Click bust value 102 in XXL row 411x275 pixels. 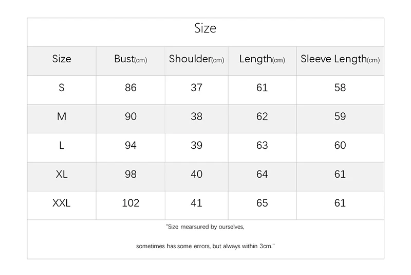130,203
